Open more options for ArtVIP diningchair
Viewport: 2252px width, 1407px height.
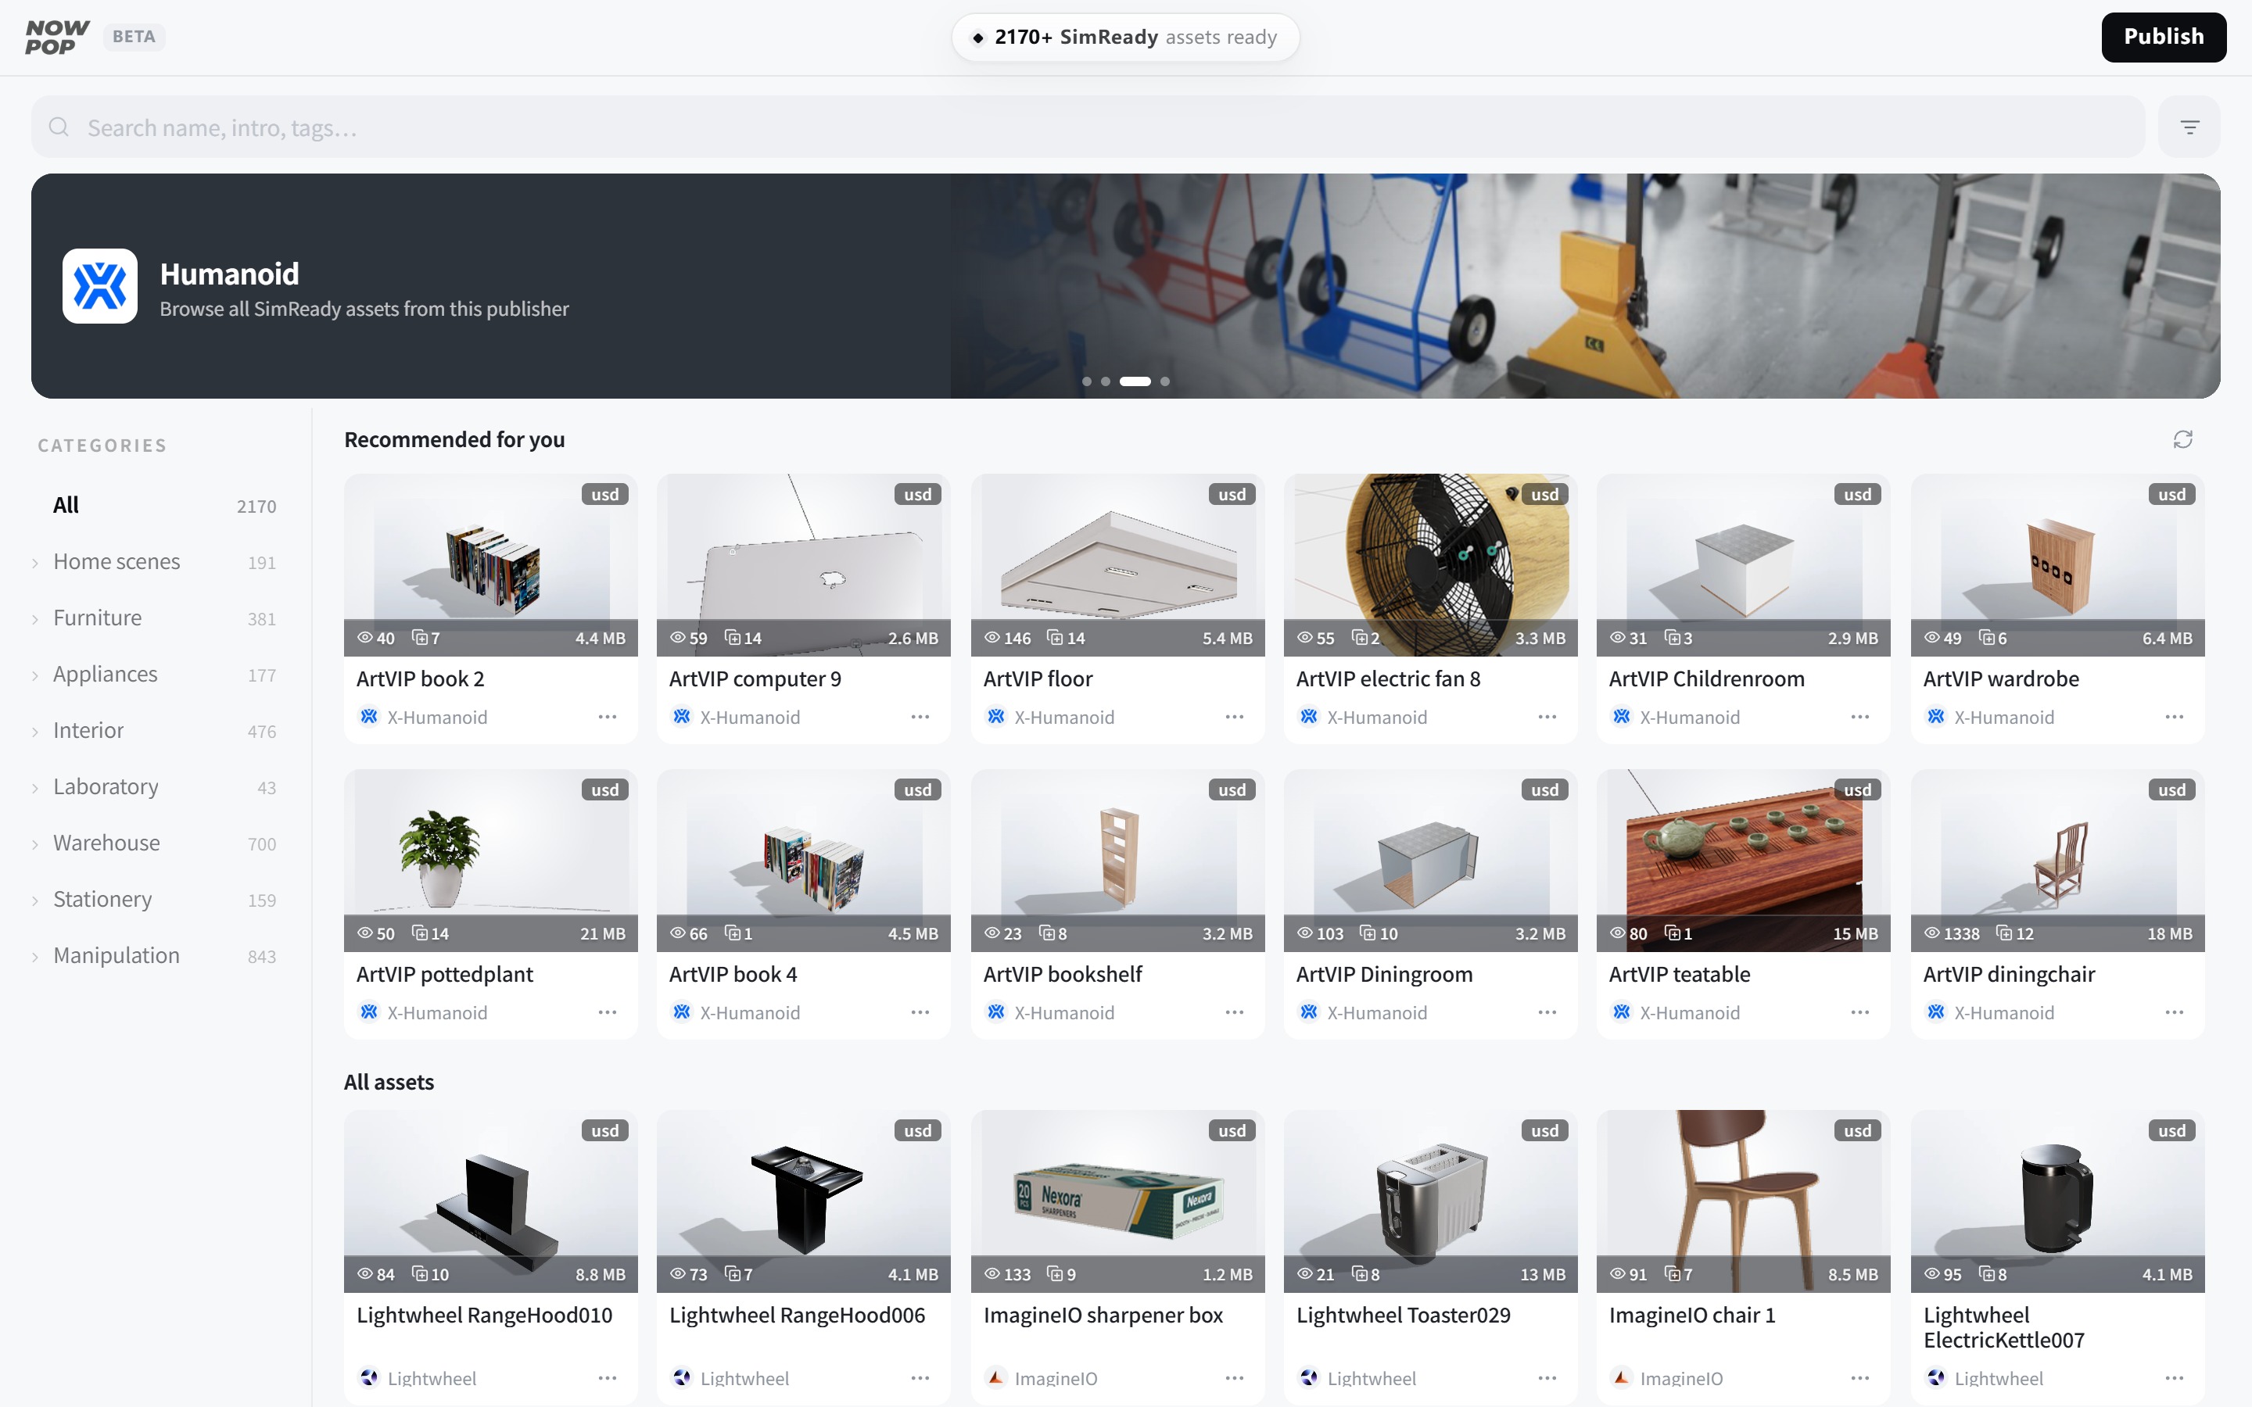[2174, 1011]
